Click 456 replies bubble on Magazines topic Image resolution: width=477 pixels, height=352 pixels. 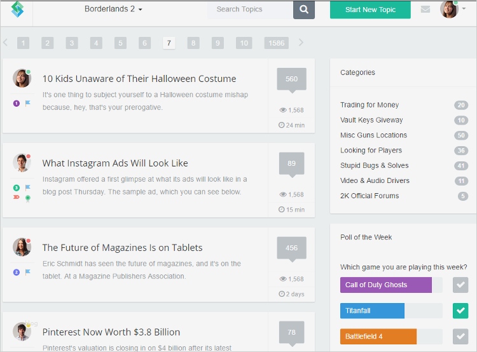pos(291,248)
